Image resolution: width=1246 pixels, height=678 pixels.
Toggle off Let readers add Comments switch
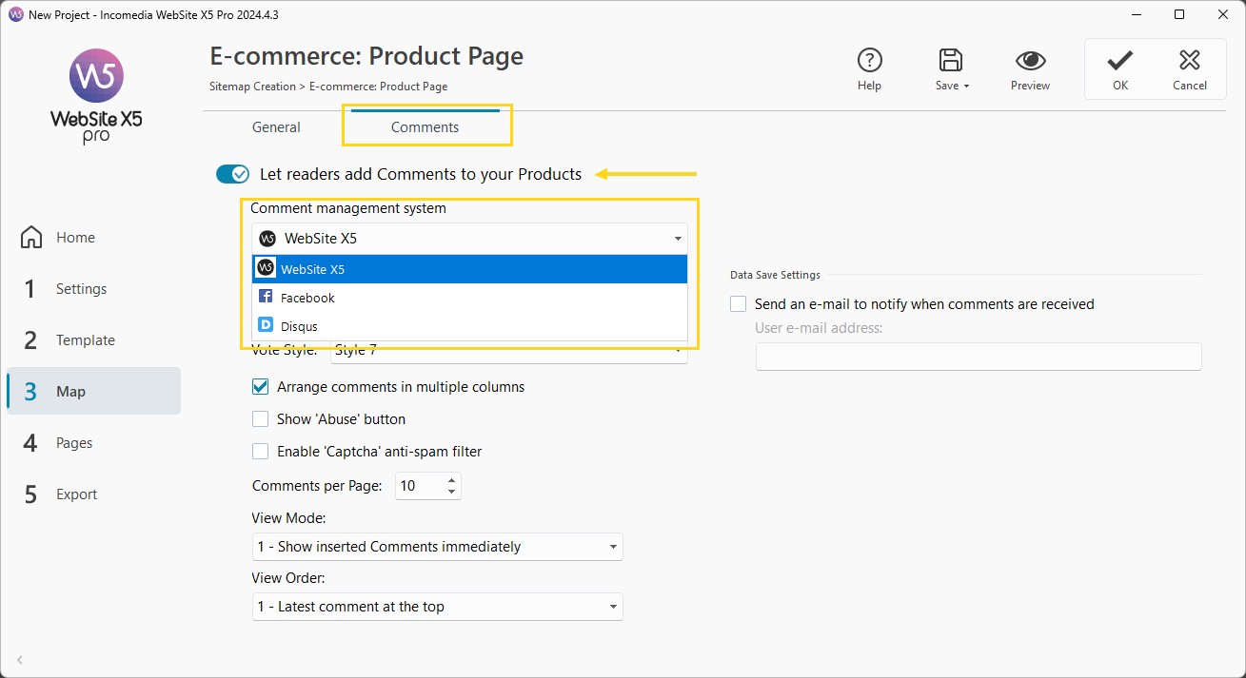pos(232,174)
